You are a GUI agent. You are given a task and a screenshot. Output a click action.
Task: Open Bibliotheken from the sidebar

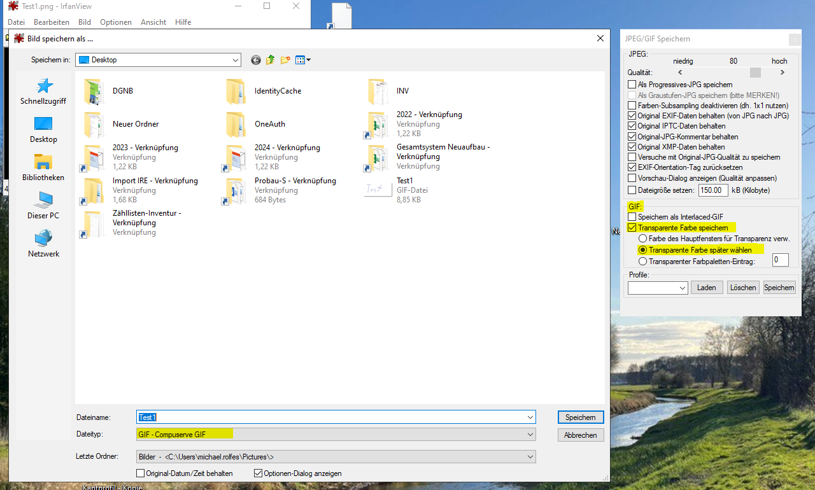(43, 168)
